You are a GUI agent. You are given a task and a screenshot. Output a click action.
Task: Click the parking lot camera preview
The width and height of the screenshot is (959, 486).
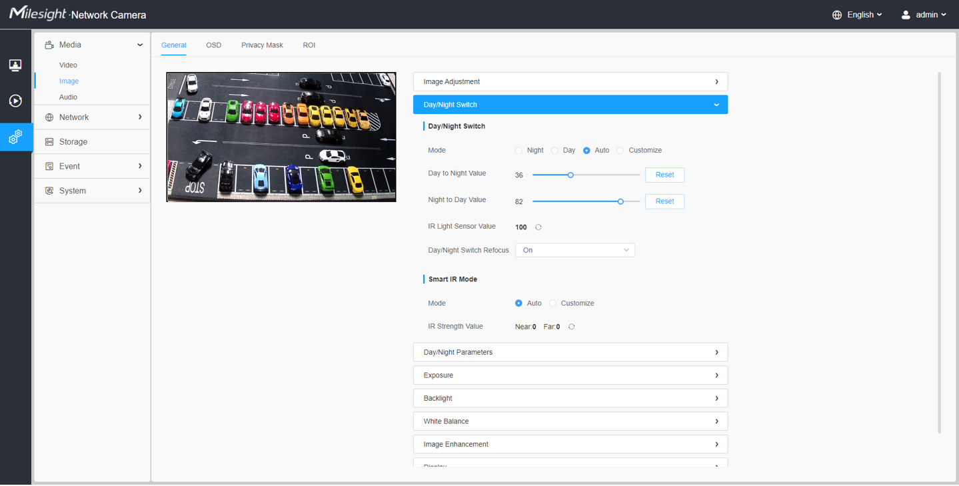click(x=281, y=137)
